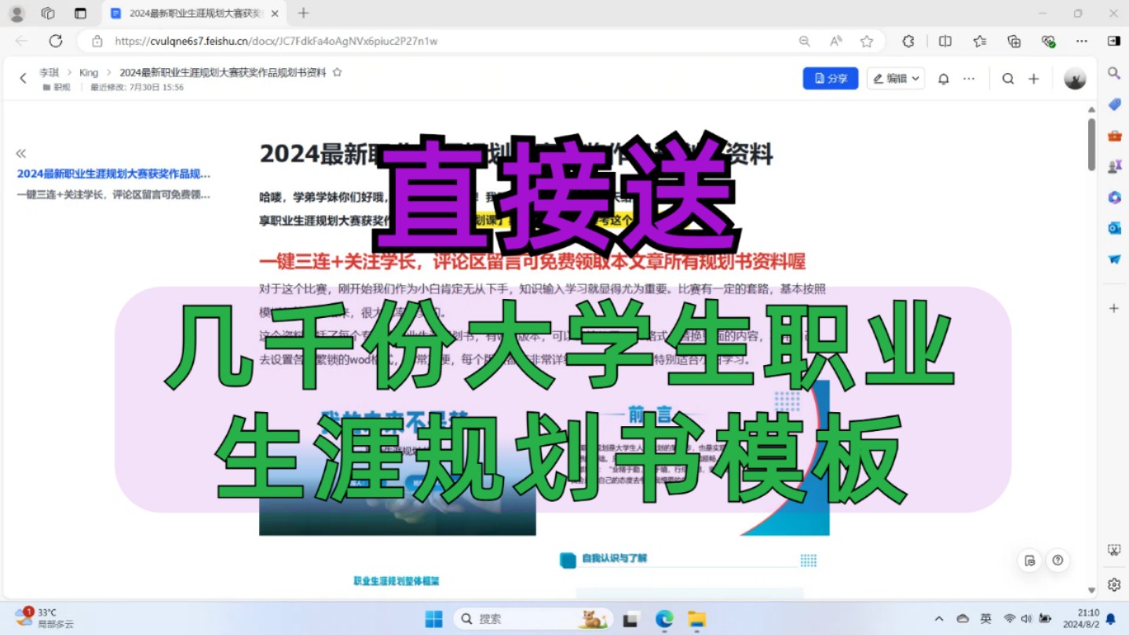The width and height of the screenshot is (1129, 635).
Task: Click the red 一键三连+关注学长 heading text
Action: (x=532, y=261)
